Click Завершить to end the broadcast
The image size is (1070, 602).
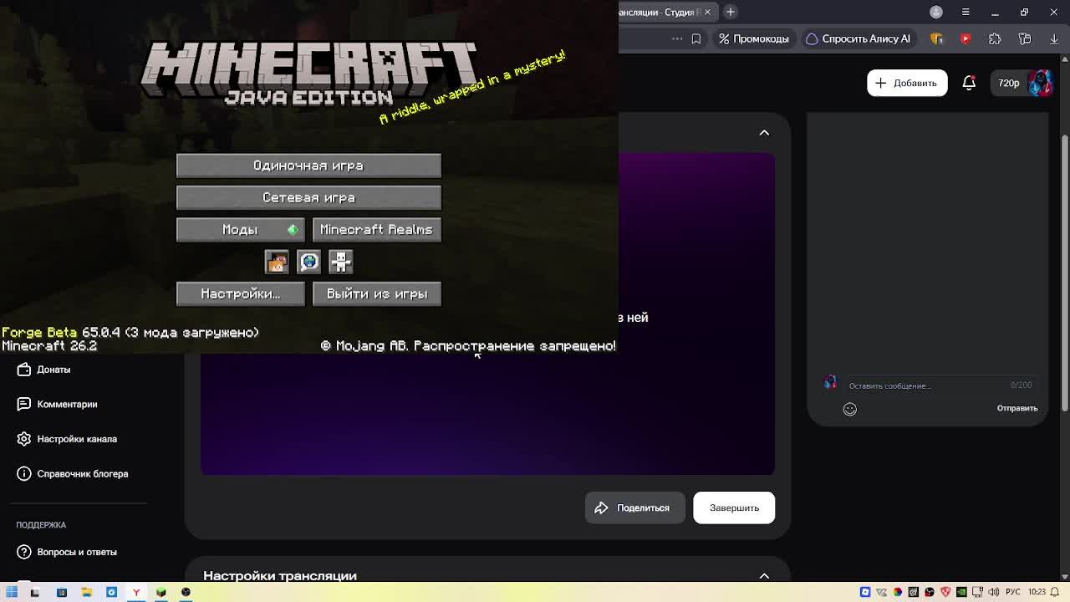tap(734, 508)
